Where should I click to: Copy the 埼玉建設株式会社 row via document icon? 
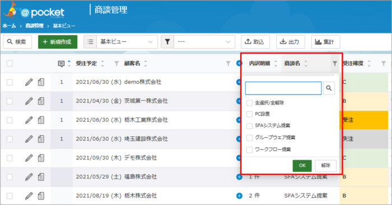(41, 139)
